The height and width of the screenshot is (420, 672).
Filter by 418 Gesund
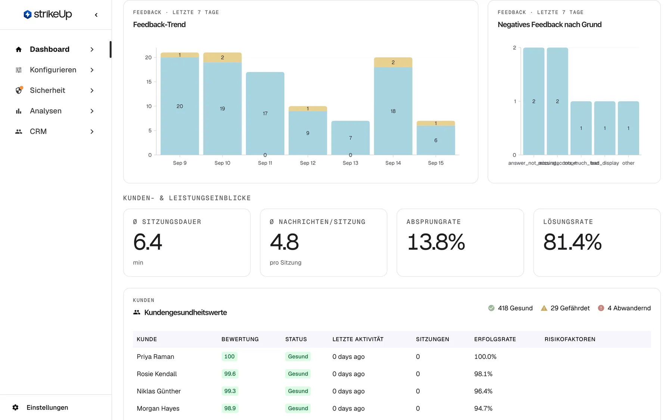click(x=510, y=308)
